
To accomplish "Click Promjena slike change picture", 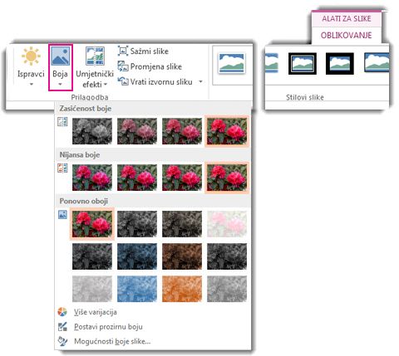I will [150, 66].
